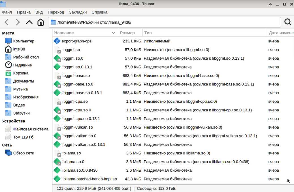Open the Правка menu
The height and width of the screenshot is (192, 294).
(x=24, y=12)
